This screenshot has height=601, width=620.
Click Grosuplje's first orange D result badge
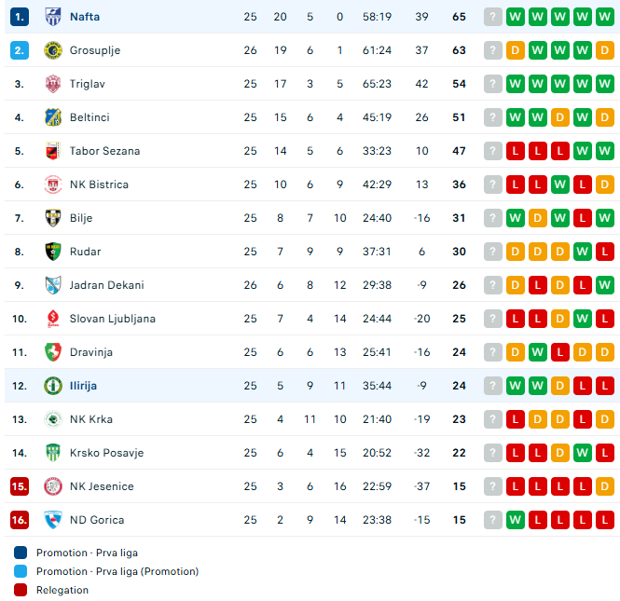click(516, 50)
